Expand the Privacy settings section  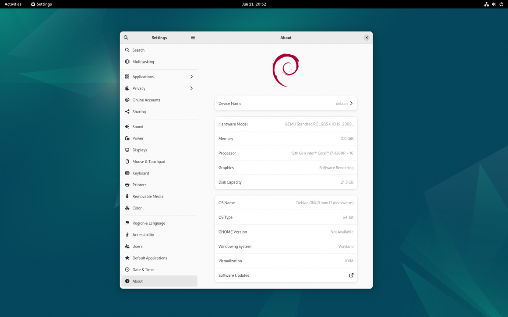[x=191, y=88]
